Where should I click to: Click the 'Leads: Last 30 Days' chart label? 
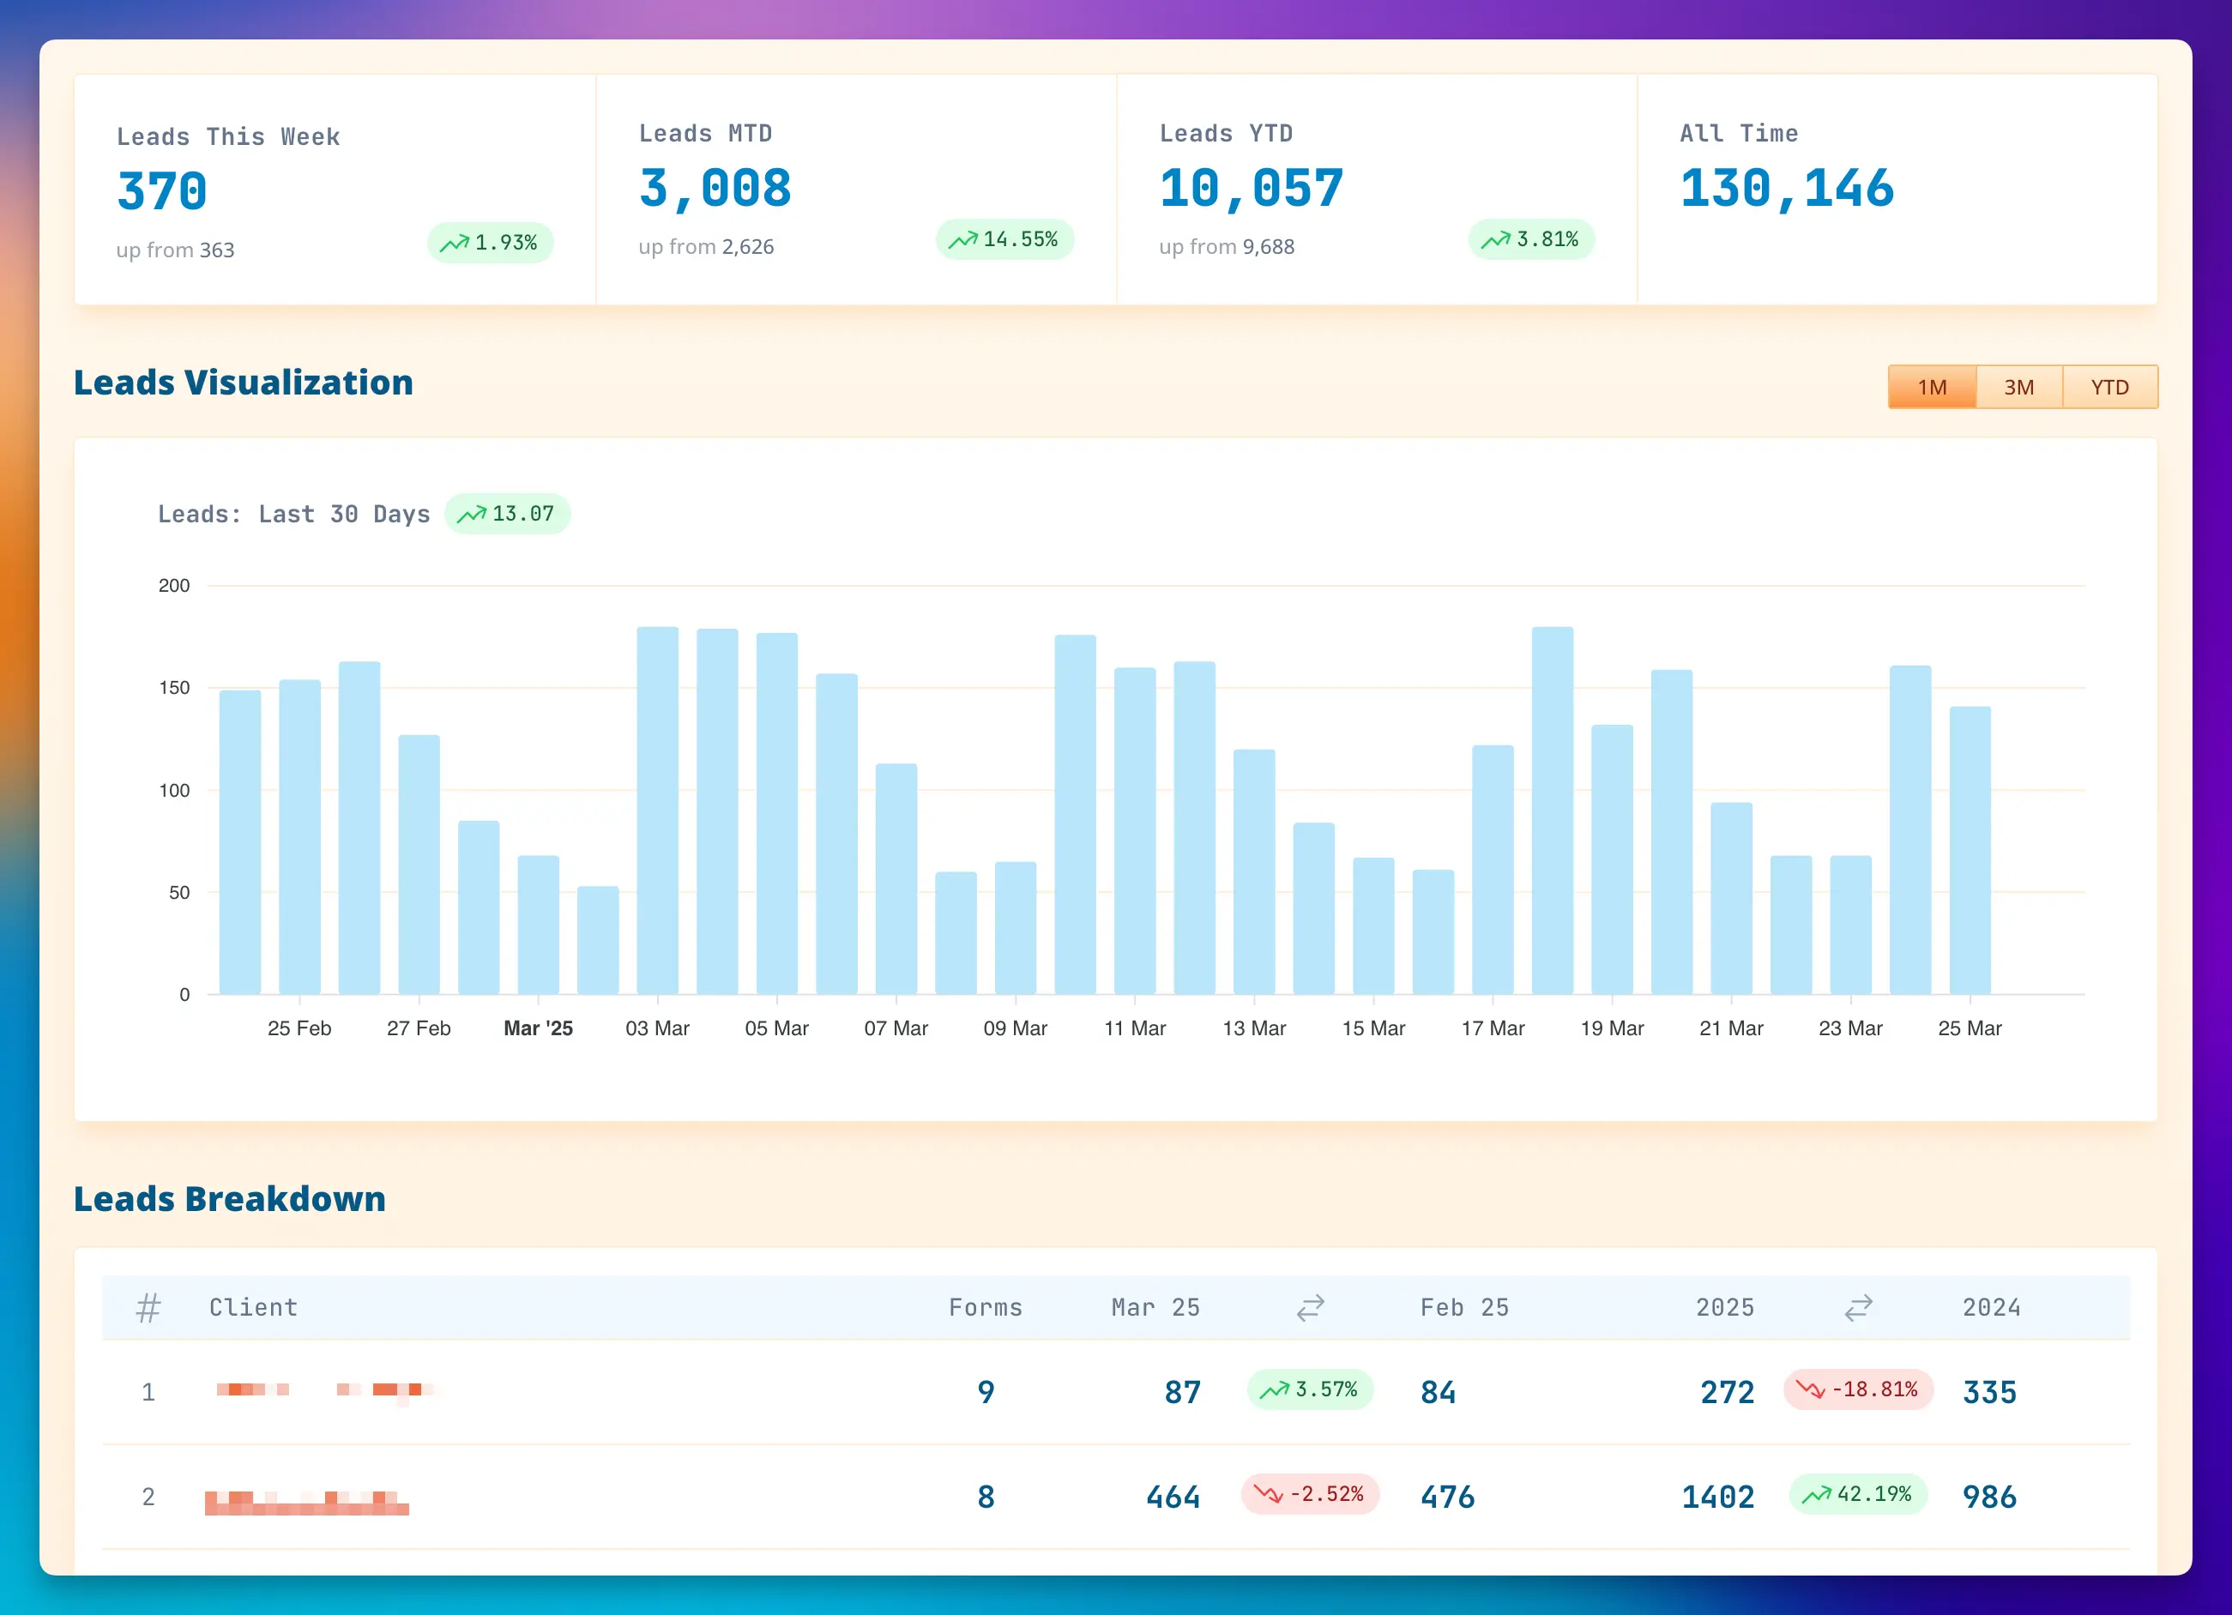[x=294, y=514]
